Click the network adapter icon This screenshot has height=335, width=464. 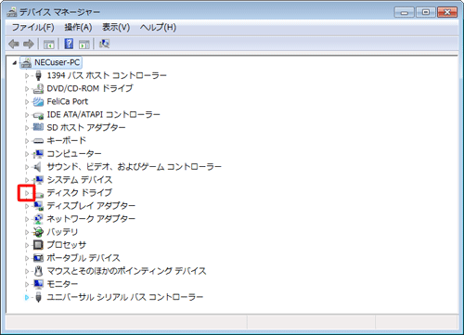tap(38, 219)
